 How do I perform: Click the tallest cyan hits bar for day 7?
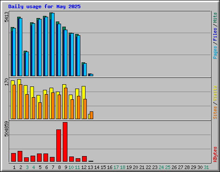[53, 44]
